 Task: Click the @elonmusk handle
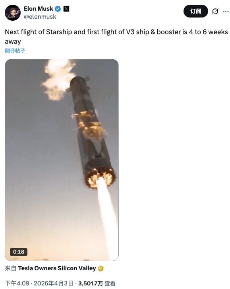coord(40,17)
